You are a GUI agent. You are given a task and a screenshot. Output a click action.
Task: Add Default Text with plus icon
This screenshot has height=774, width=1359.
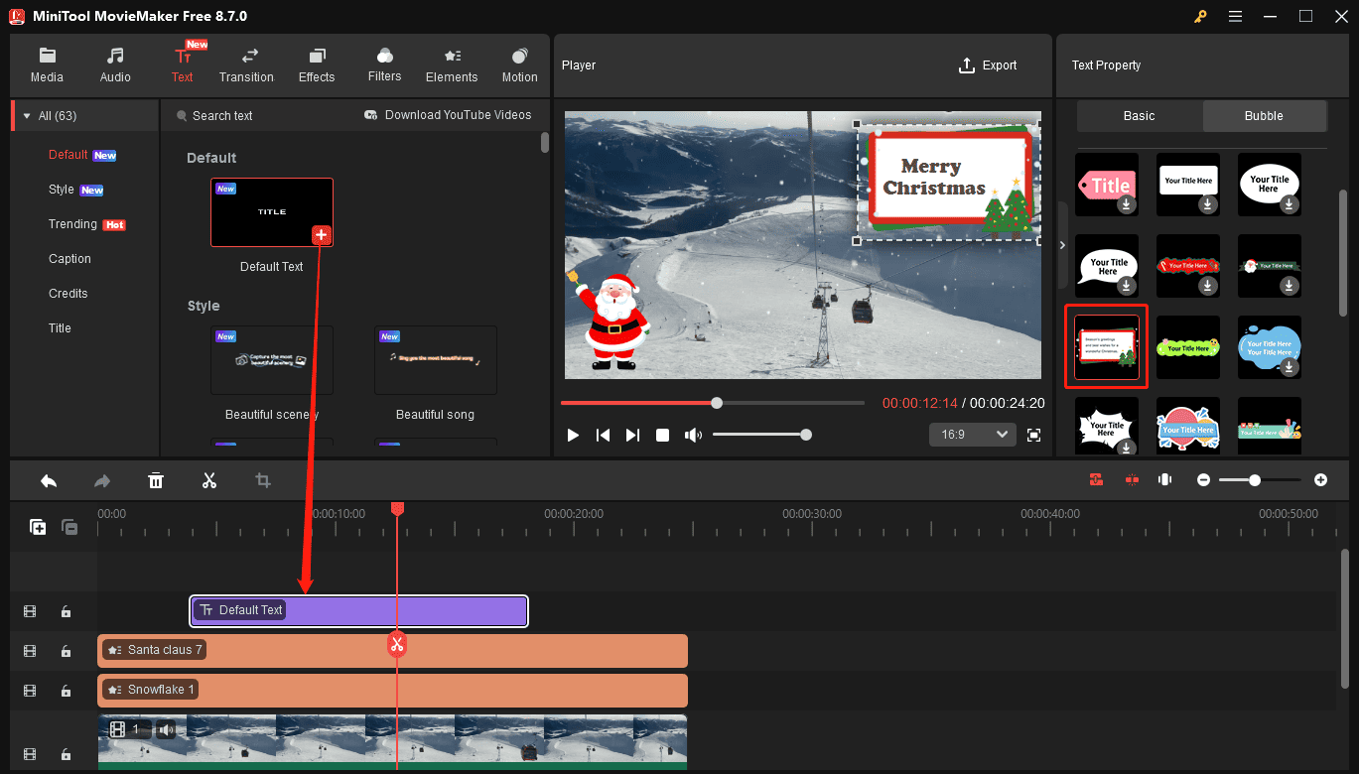[x=321, y=235]
